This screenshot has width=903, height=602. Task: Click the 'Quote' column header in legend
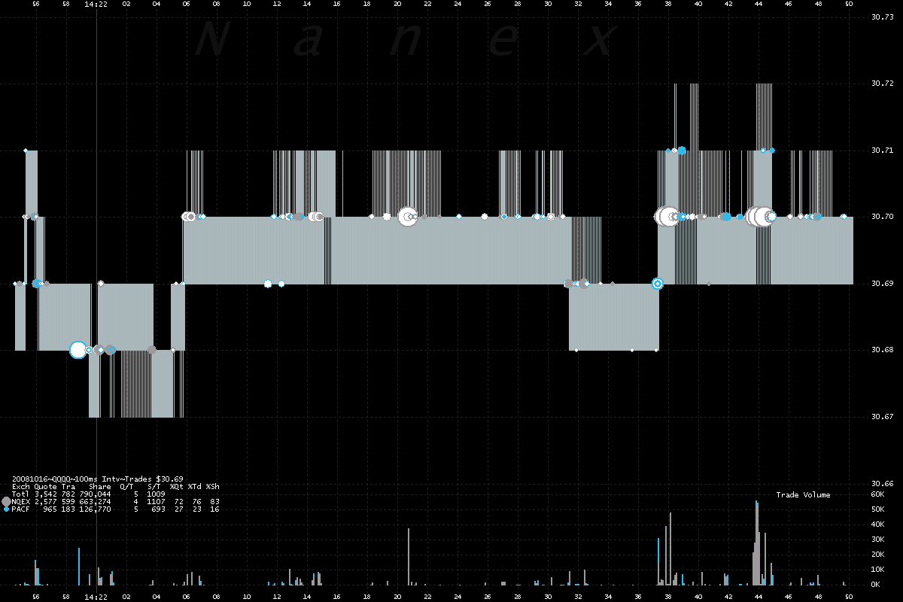coord(46,486)
